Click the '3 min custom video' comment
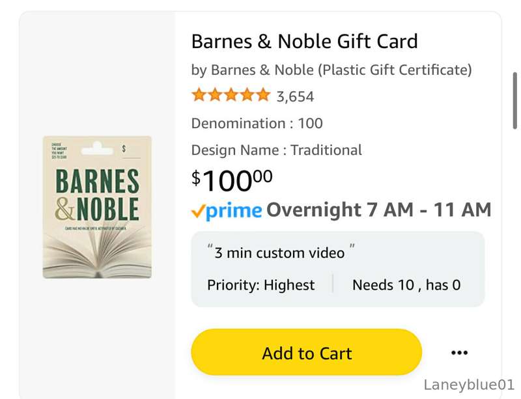 pos(281,253)
